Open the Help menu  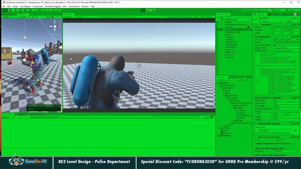[x=93, y=6]
